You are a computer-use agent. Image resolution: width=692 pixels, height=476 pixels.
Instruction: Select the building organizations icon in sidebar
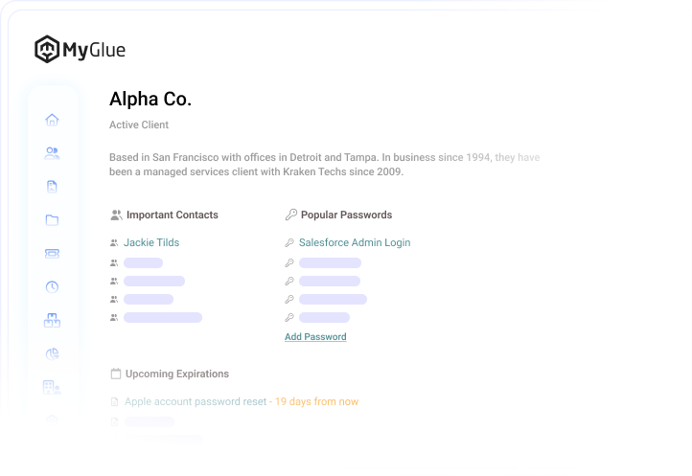pos(52,387)
